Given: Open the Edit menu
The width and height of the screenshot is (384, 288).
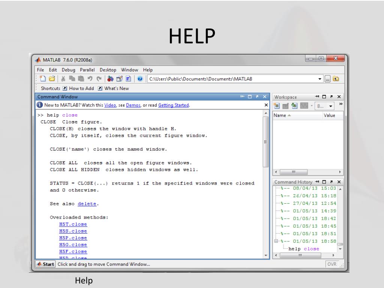Looking at the screenshot, I should point(52,70).
